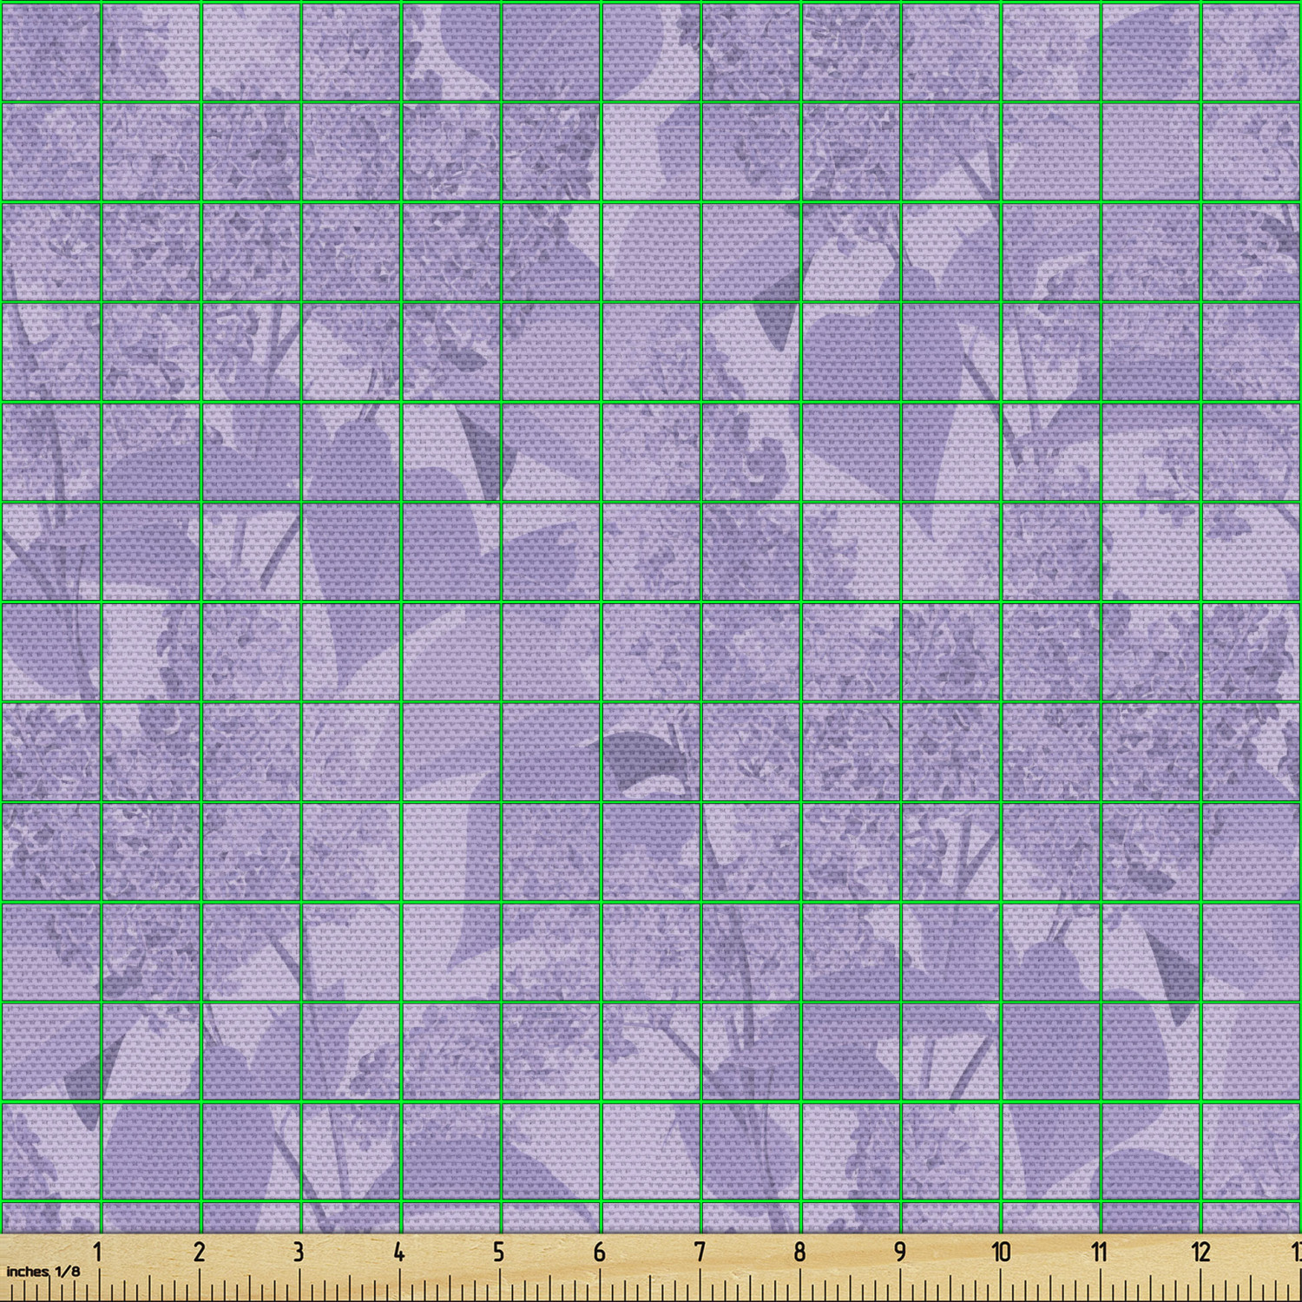Click the "inches 1/8" ruler label
Screen dimensions: 1302x1302
point(43,1271)
